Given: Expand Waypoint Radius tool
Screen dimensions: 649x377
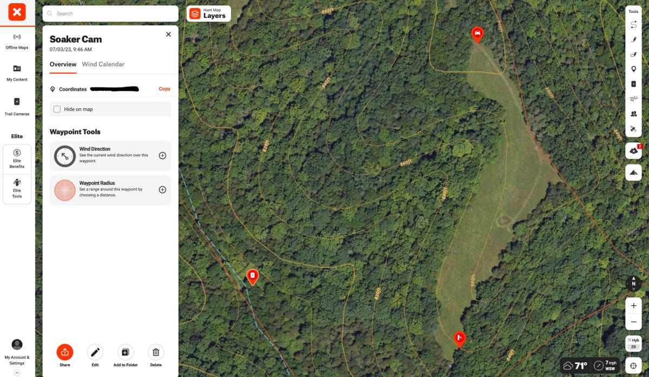Looking at the screenshot, I should coord(162,190).
